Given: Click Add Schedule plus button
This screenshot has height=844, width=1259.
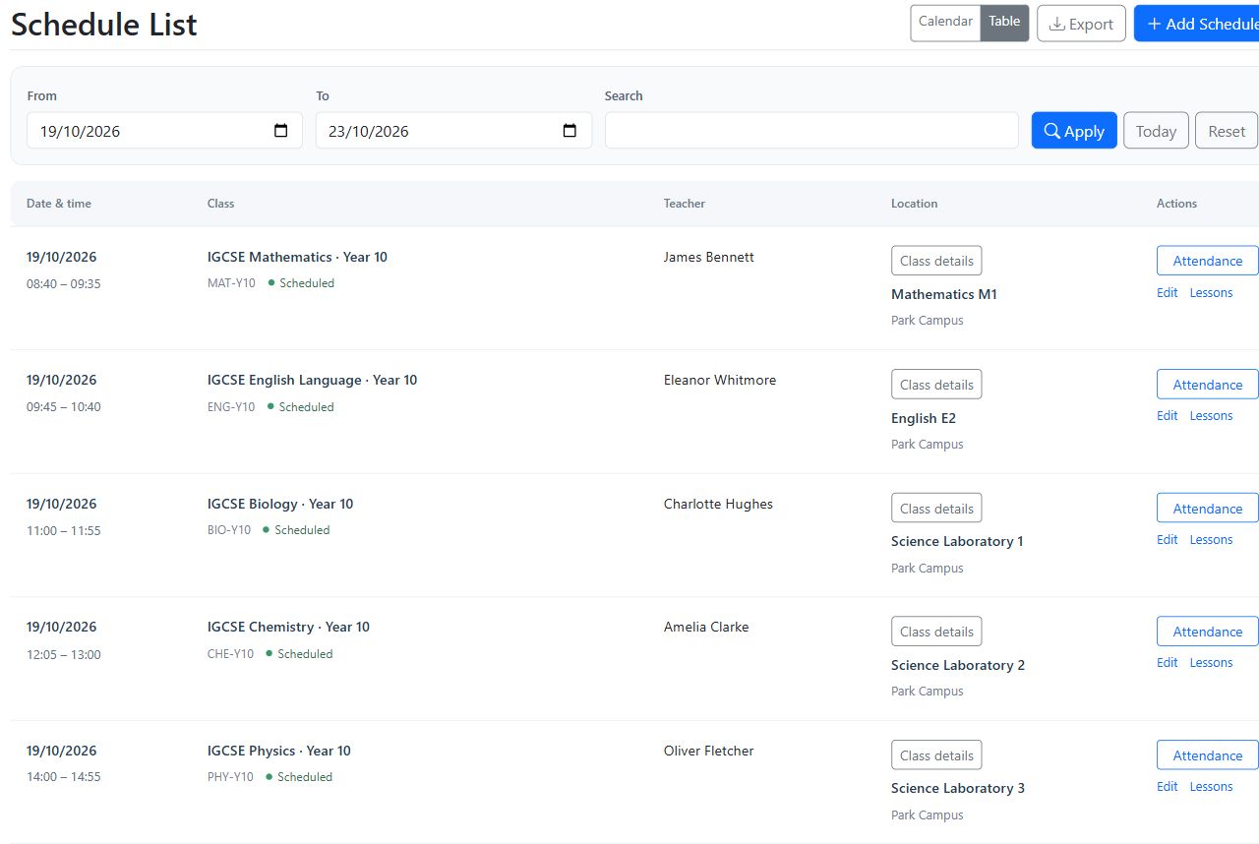Looking at the screenshot, I should pyautogui.click(x=1197, y=24).
